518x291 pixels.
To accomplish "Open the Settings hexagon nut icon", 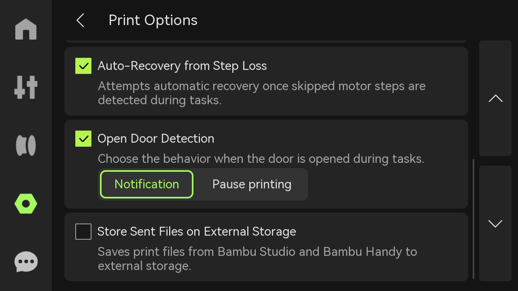I will coord(26,204).
